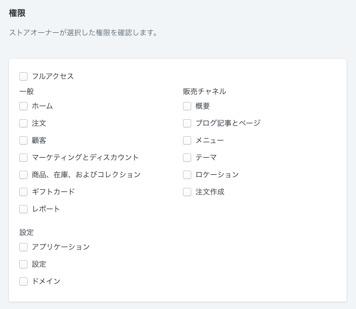The width and height of the screenshot is (356, 309).
Task: Toggle ブログ記事とページ permission
Action: 187,123
